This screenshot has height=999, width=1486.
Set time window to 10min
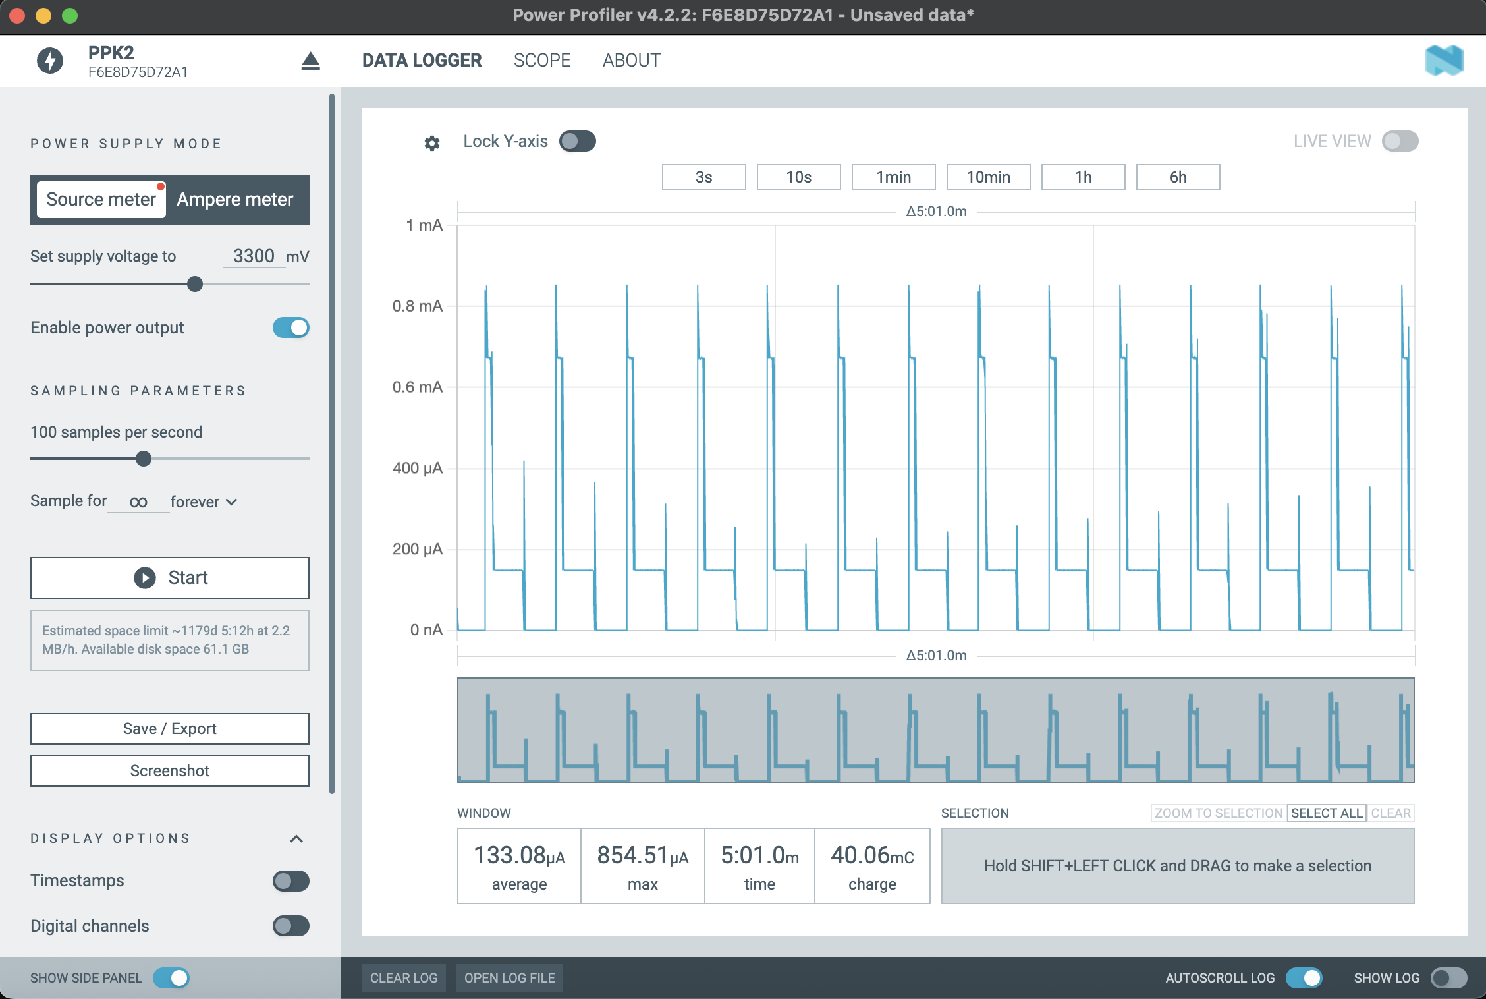pos(988,177)
